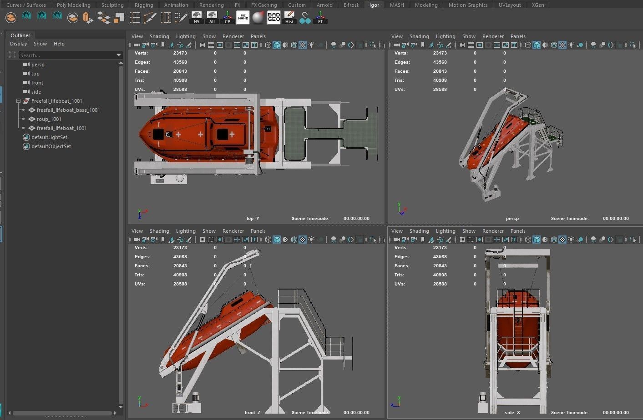Toggle Film Gate in top view panel
This screenshot has height=420, width=643.
(211, 45)
